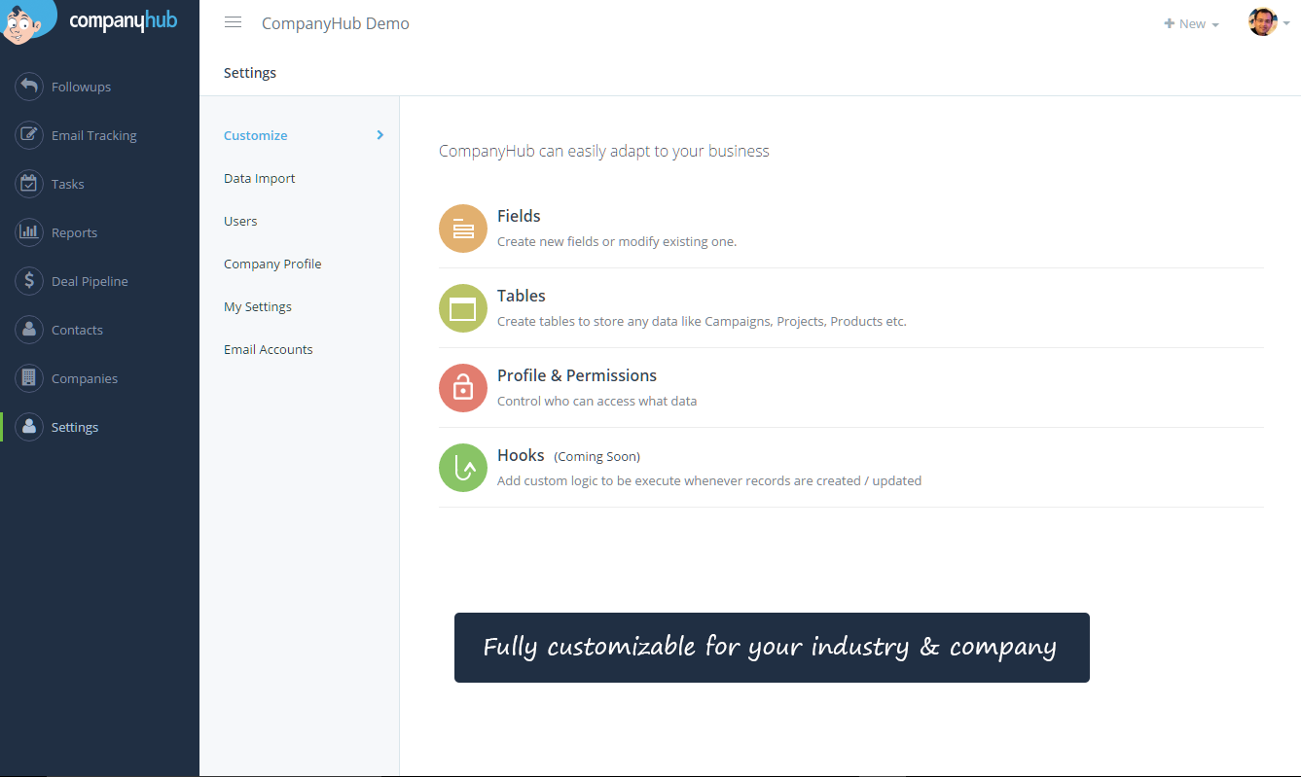Click 'CompanyHub can easily adapt to your business'
The image size is (1301, 777).
pyautogui.click(x=604, y=151)
